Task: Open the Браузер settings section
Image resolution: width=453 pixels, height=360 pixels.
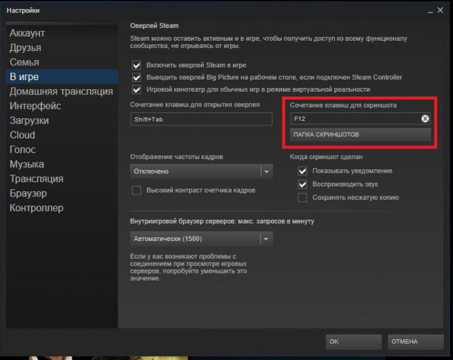Action: point(62,193)
